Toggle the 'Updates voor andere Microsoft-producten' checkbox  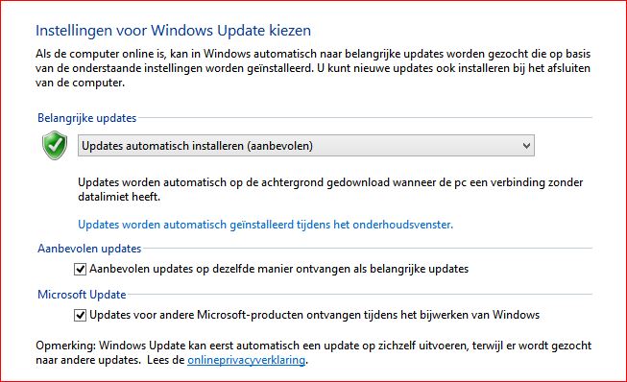pos(80,315)
